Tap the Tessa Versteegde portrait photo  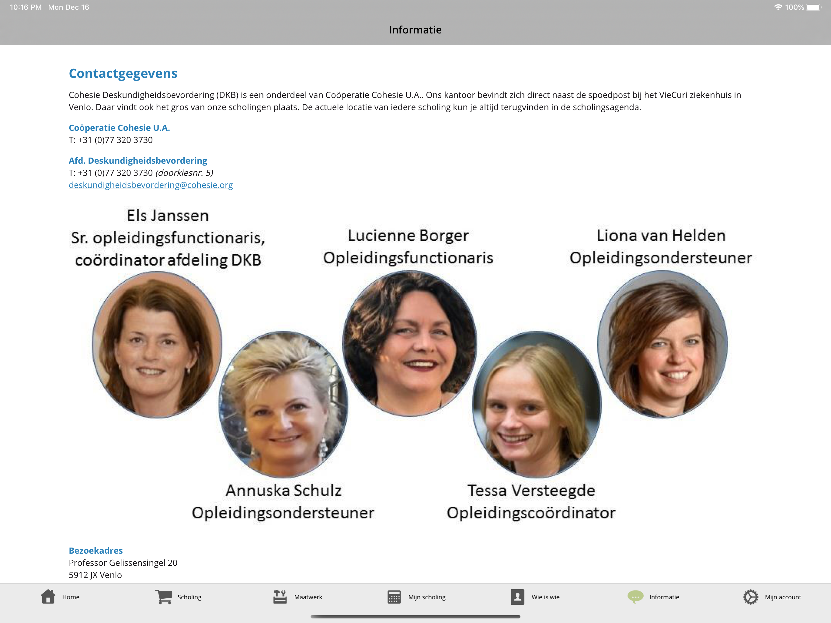click(537, 404)
